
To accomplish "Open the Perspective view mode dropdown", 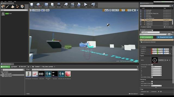I will coord(36,10).
